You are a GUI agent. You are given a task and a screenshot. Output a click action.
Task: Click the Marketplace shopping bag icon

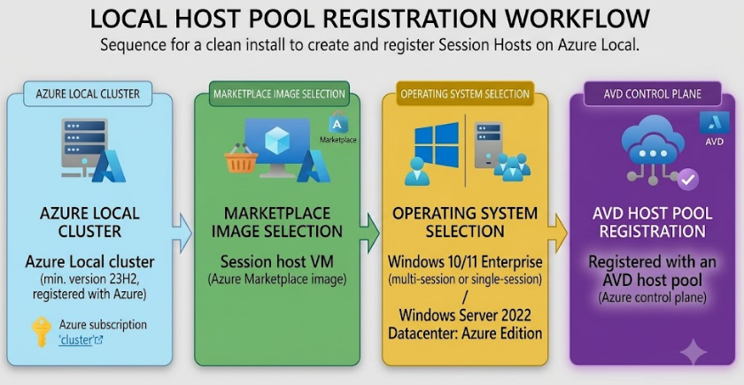click(337, 123)
